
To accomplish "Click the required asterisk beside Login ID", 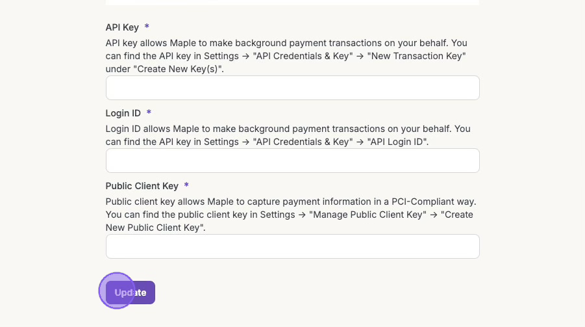I will [x=149, y=113].
